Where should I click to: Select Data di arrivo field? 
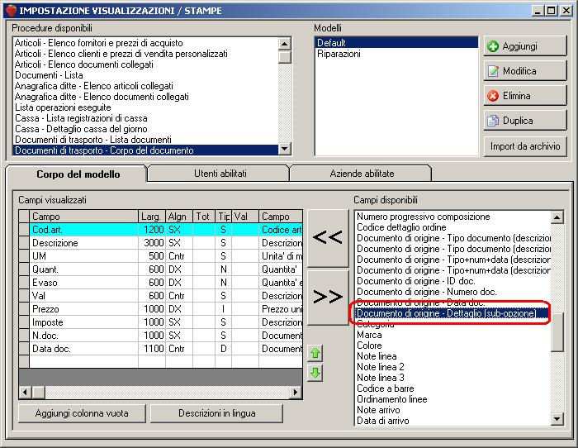click(452, 421)
